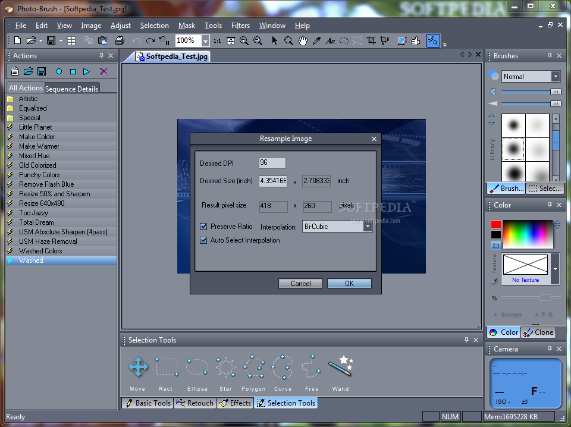571x427 pixels.
Task: Select the Little Planet action
Action: [61, 127]
